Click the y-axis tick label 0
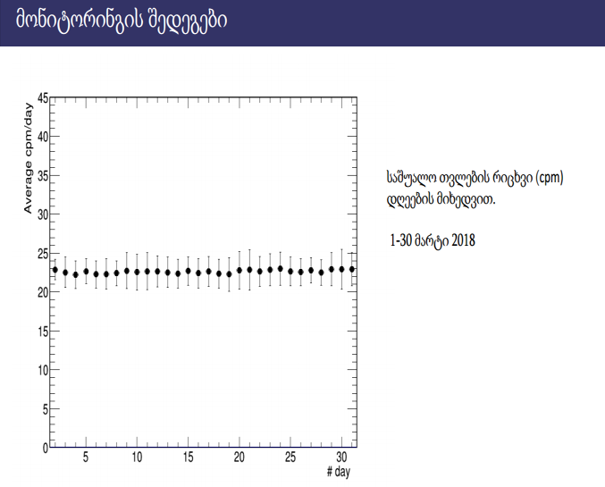Screen dimensions: 605x487 click(x=46, y=448)
